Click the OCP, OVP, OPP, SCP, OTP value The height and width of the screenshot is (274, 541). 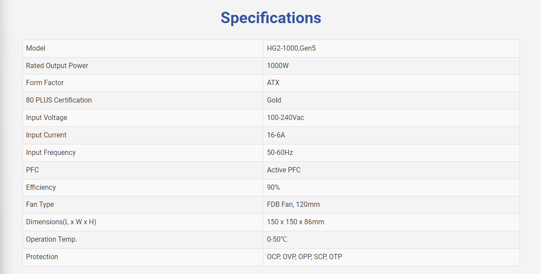tap(305, 257)
